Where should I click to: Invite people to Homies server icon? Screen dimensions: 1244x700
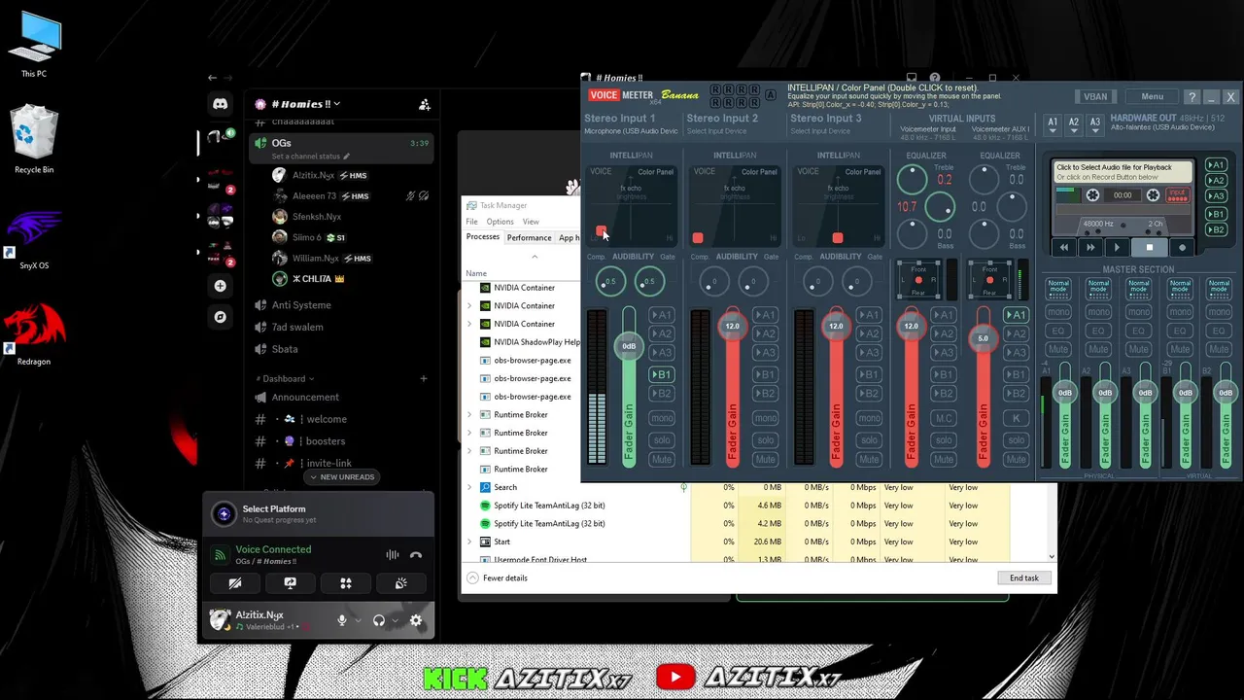pyautogui.click(x=425, y=104)
